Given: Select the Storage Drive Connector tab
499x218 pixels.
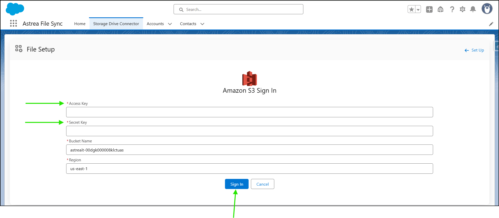Looking at the screenshot, I should [x=116, y=24].
